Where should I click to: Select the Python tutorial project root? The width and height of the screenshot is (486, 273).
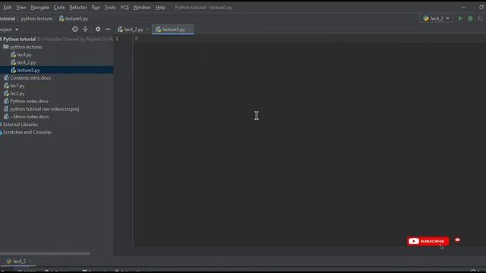coord(19,39)
